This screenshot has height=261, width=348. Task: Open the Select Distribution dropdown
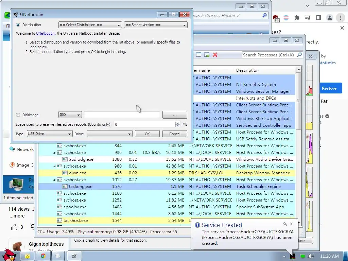click(90, 25)
